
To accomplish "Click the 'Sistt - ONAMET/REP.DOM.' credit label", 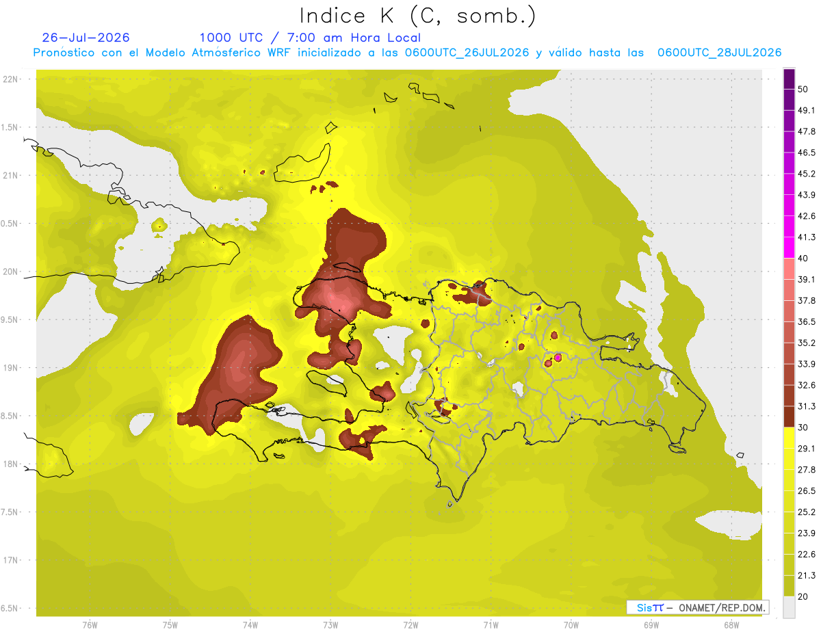I will [698, 607].
